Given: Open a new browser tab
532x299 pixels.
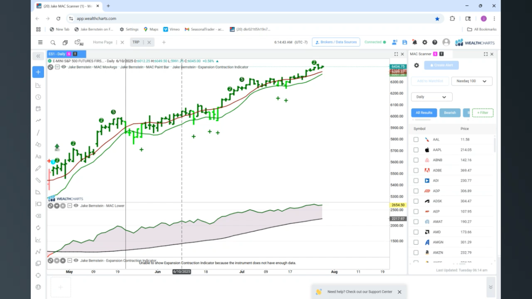Looking at the screenshot, I should tap(108, 6).
